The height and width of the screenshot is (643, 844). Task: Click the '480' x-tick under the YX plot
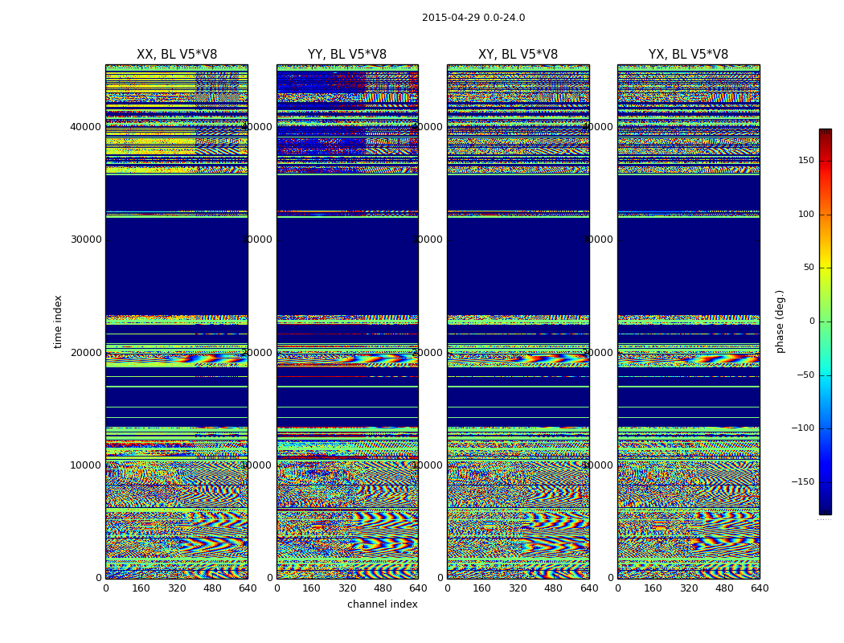[x=724, y=588]
